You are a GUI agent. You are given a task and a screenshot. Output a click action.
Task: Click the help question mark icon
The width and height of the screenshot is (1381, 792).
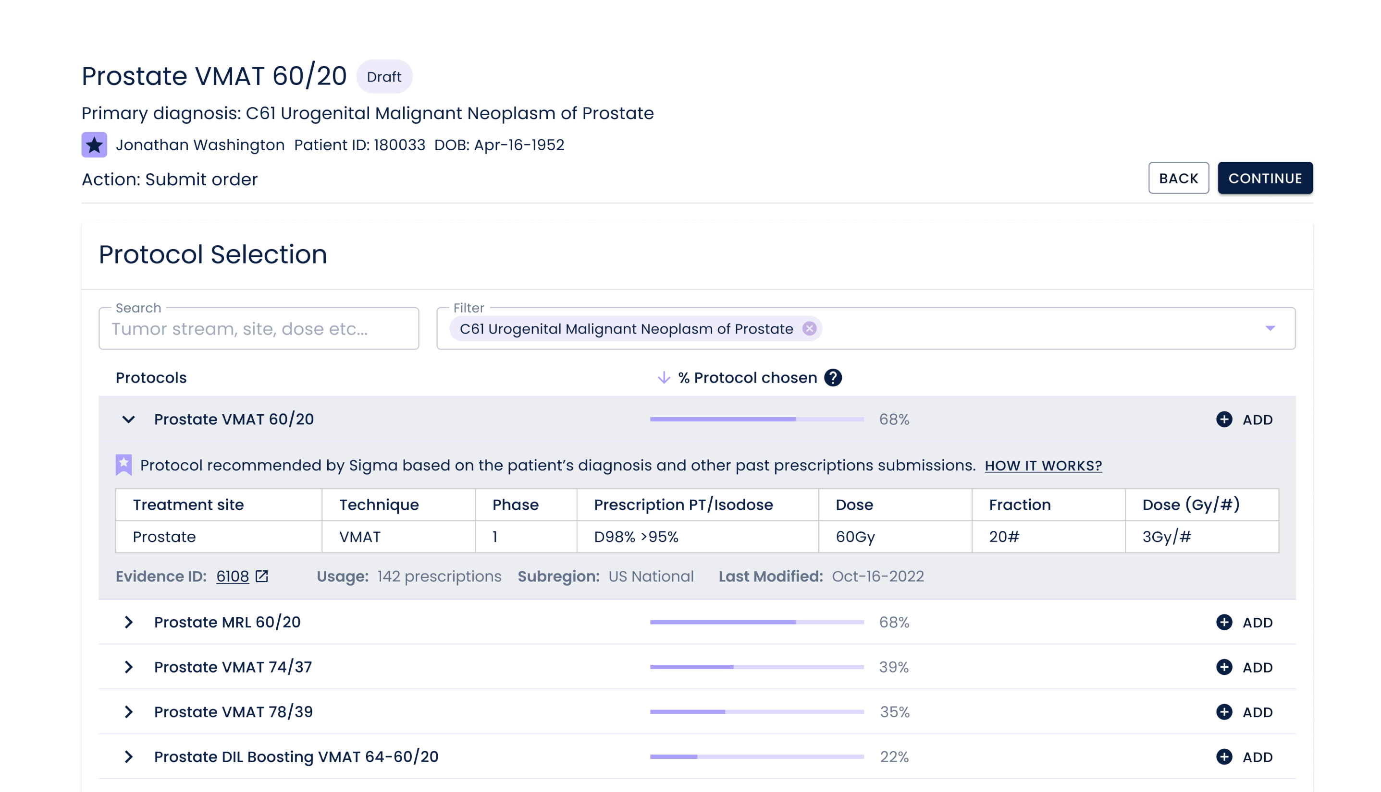coord(833,377)
